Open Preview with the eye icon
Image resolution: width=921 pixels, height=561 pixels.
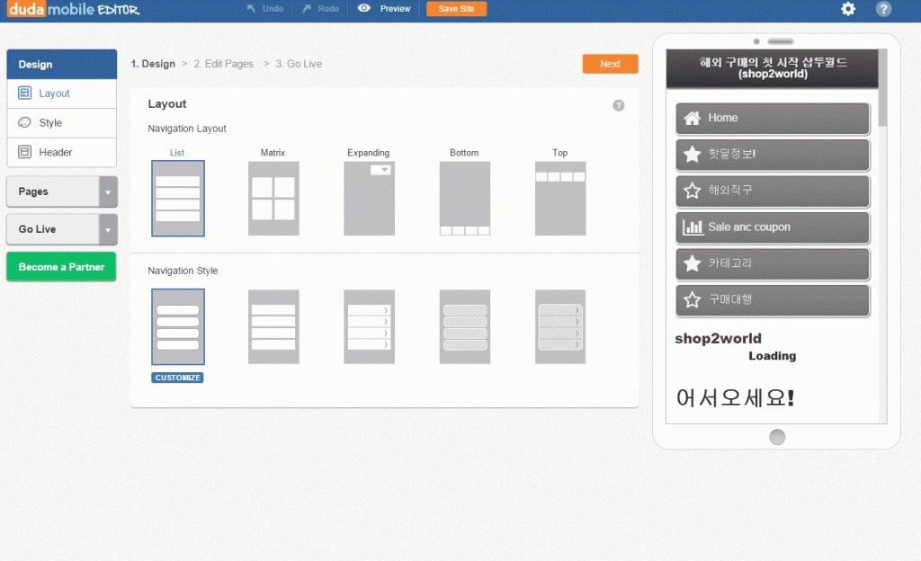pyautogui.click(x=364, y=8)
